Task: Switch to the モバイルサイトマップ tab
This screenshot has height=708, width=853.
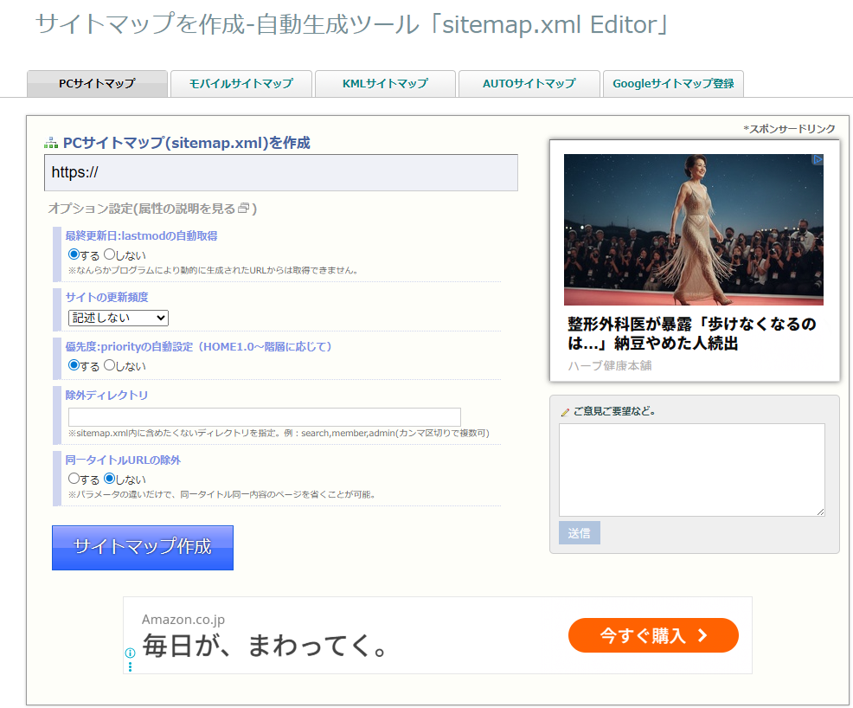Action: click(241, 84)
